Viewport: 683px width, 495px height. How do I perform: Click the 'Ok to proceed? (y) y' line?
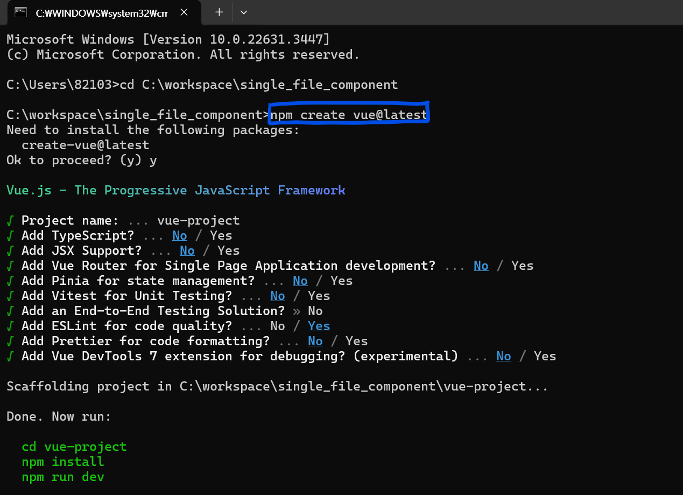tap(82, 160)
